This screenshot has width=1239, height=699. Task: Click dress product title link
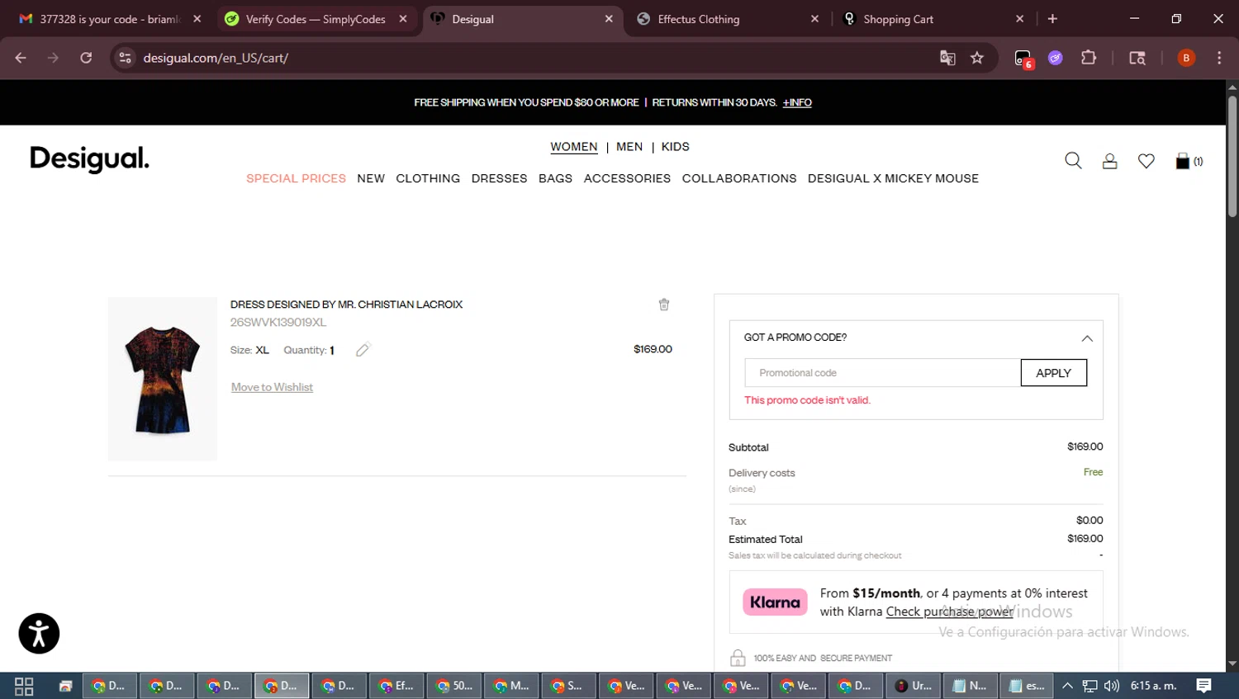tap(346, 305)
